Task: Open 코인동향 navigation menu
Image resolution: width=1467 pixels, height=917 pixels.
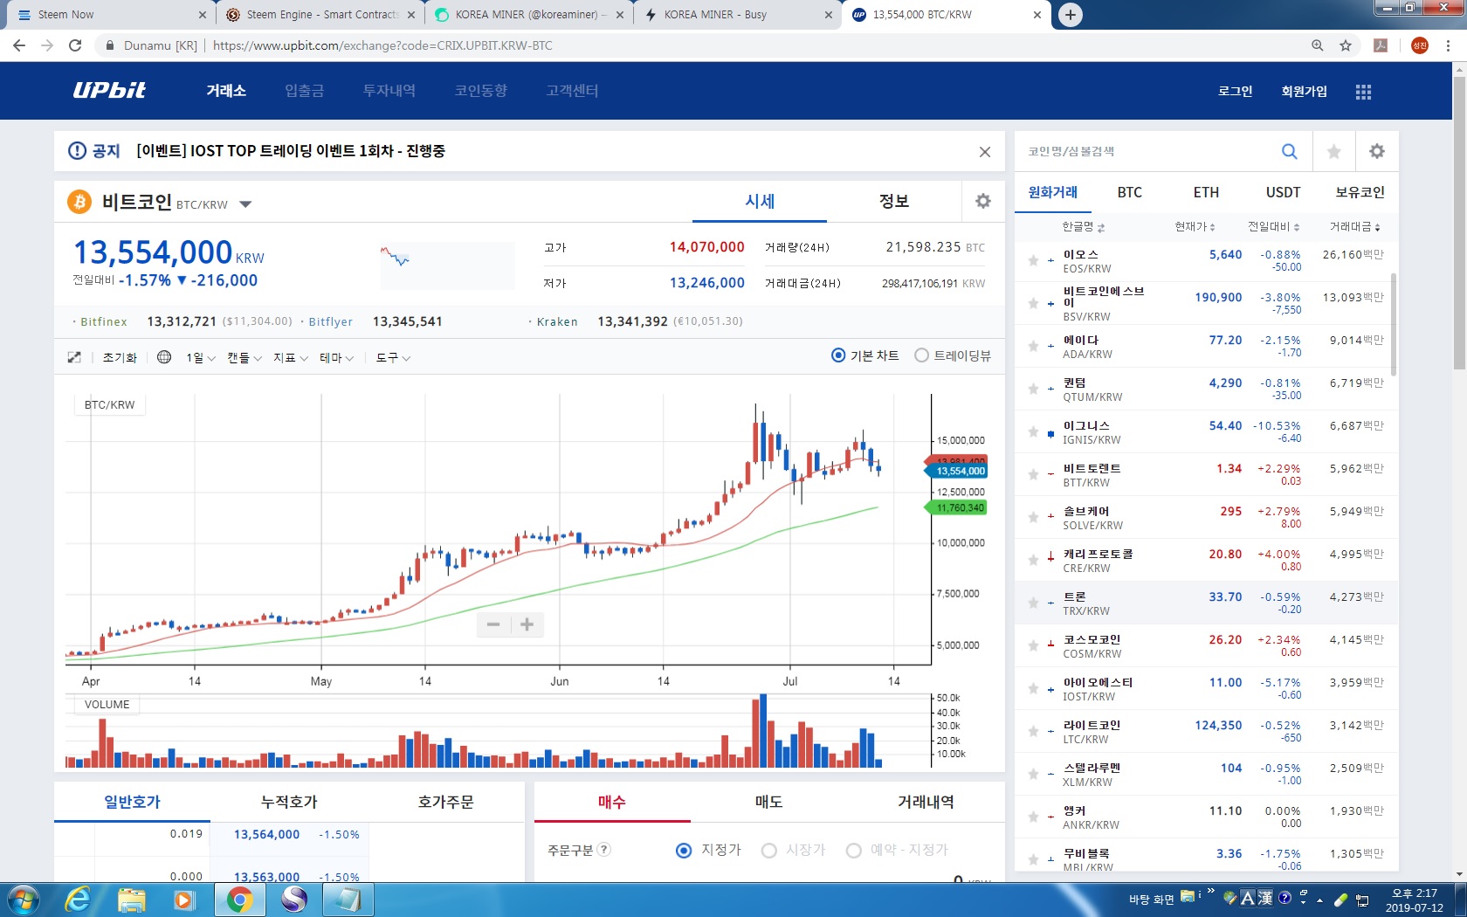Action: pyautogui.click(x=481, y=91)
